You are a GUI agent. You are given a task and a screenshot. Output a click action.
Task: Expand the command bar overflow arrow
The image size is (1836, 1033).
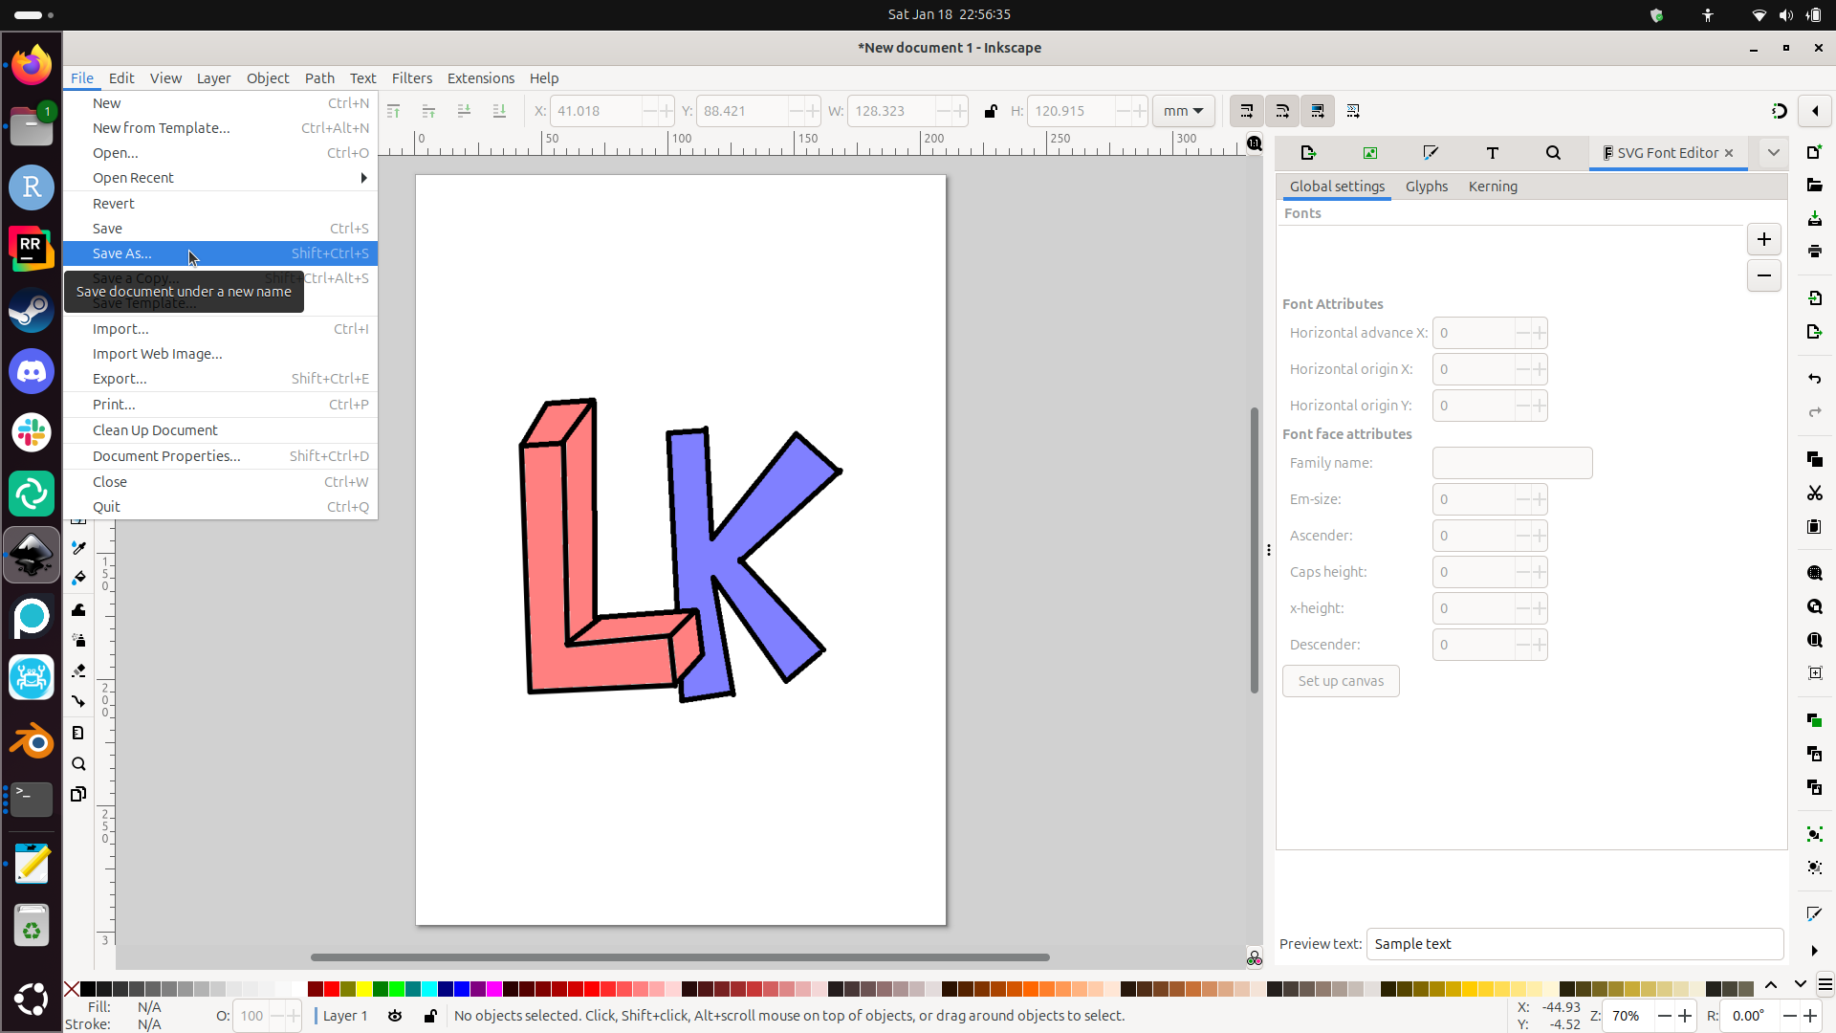tap(1814, 951)
